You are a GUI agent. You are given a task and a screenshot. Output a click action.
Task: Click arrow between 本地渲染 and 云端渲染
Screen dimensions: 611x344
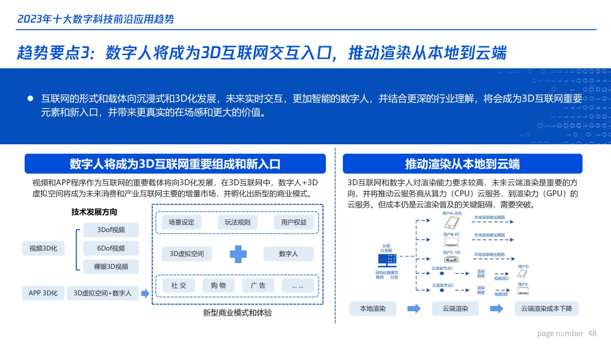414,308
